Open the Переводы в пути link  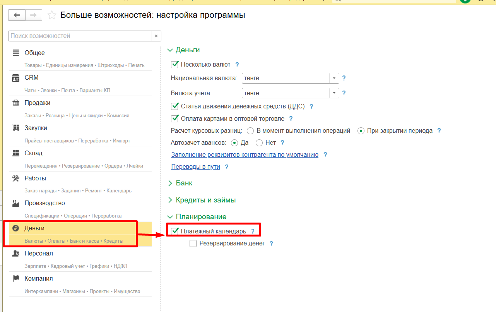tap(195, 167)
